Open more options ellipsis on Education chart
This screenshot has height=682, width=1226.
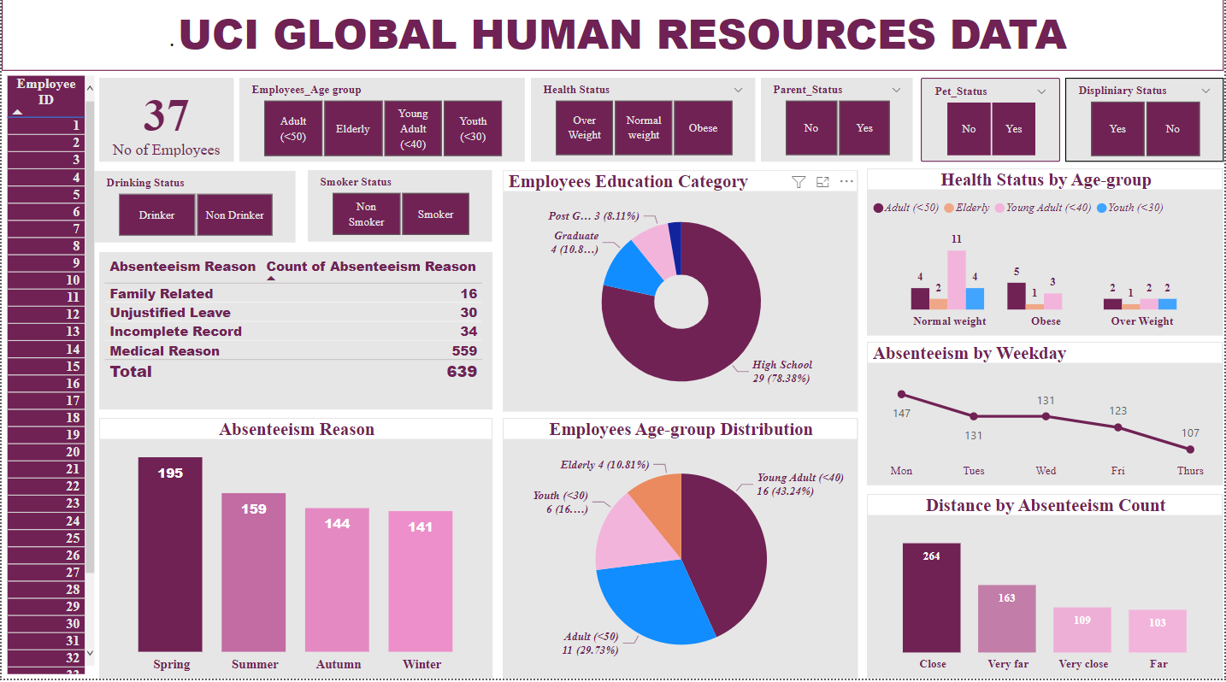(x=846, y=181)
